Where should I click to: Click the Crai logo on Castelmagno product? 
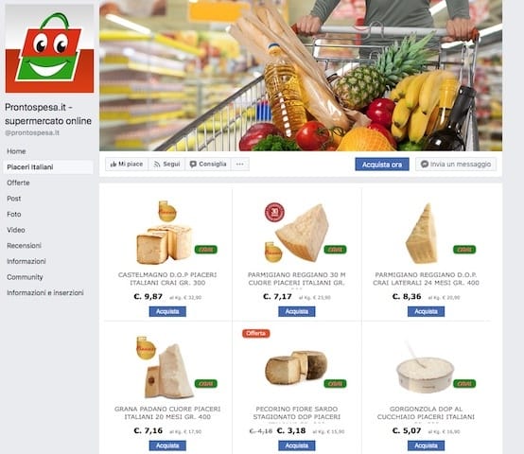pyautogui.click(x=206, y=250)
